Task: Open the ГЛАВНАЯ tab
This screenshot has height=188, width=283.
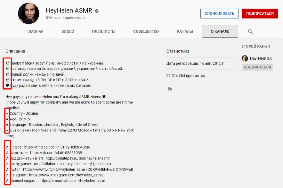Action: [x=35, y=31]
